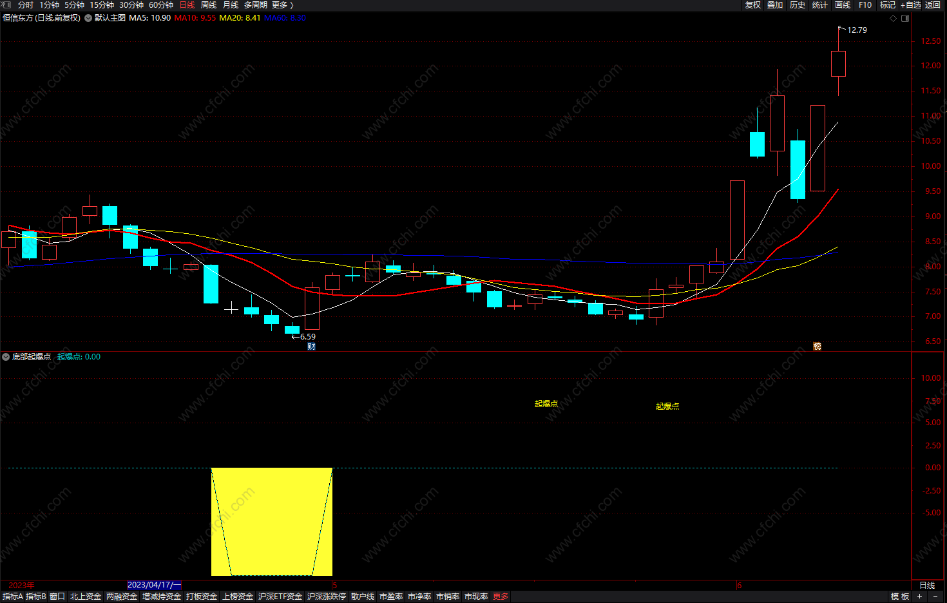Select the 30分钟 period
Image resolution: width=947 pixels, height=603 pixels.
coord(131,5)
